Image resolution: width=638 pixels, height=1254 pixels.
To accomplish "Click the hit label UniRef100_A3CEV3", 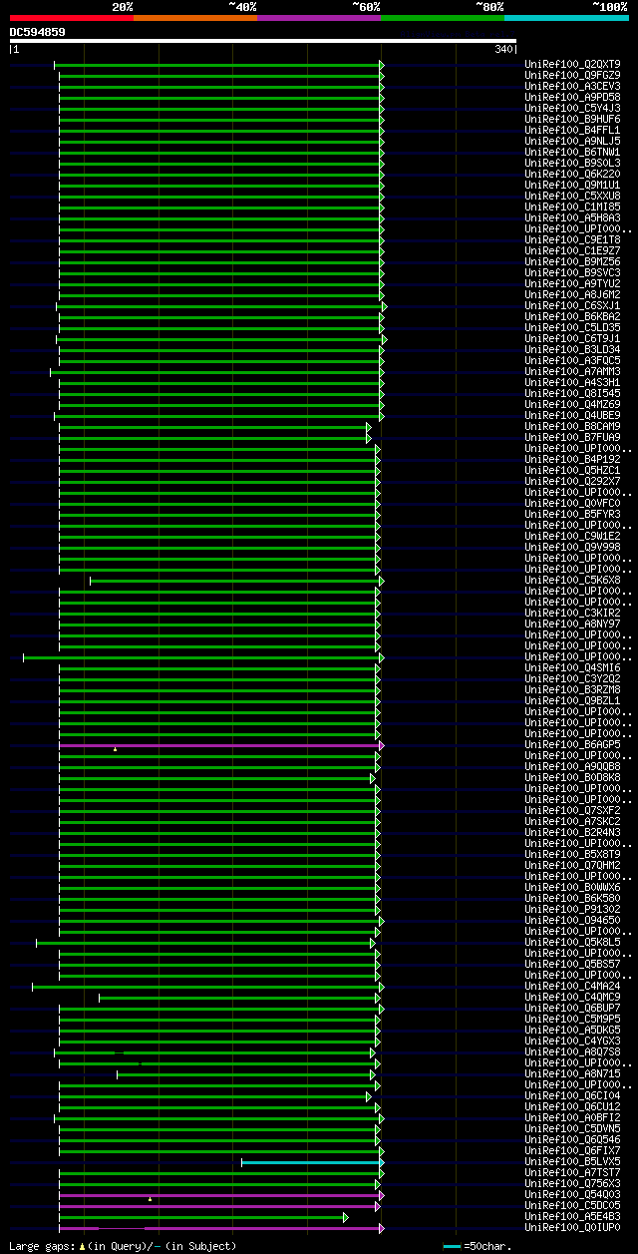I will pos(572,86).
